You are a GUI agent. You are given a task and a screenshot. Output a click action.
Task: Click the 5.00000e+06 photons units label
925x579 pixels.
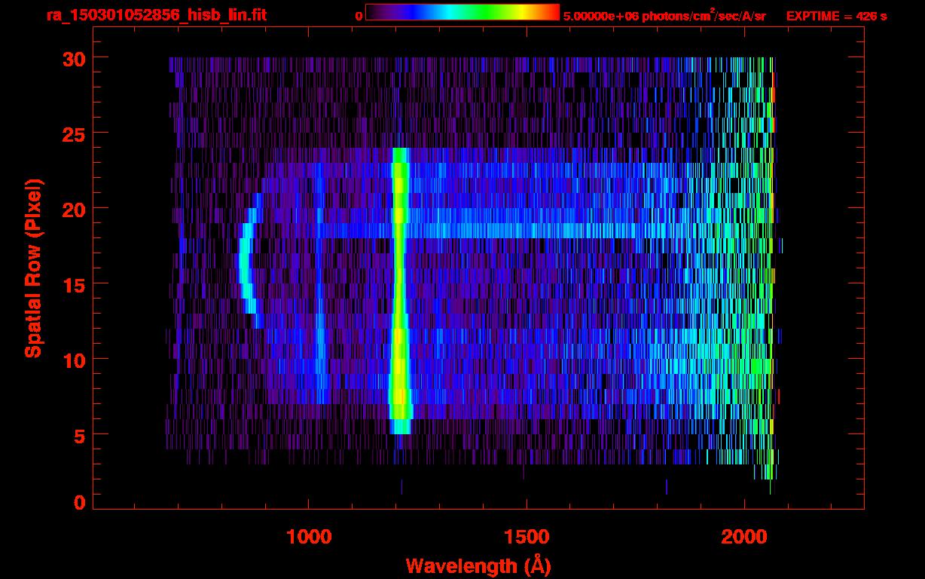[x=664, y=15]
